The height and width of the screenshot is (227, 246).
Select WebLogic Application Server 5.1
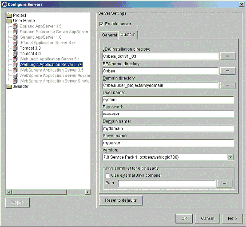click(50, 59)
